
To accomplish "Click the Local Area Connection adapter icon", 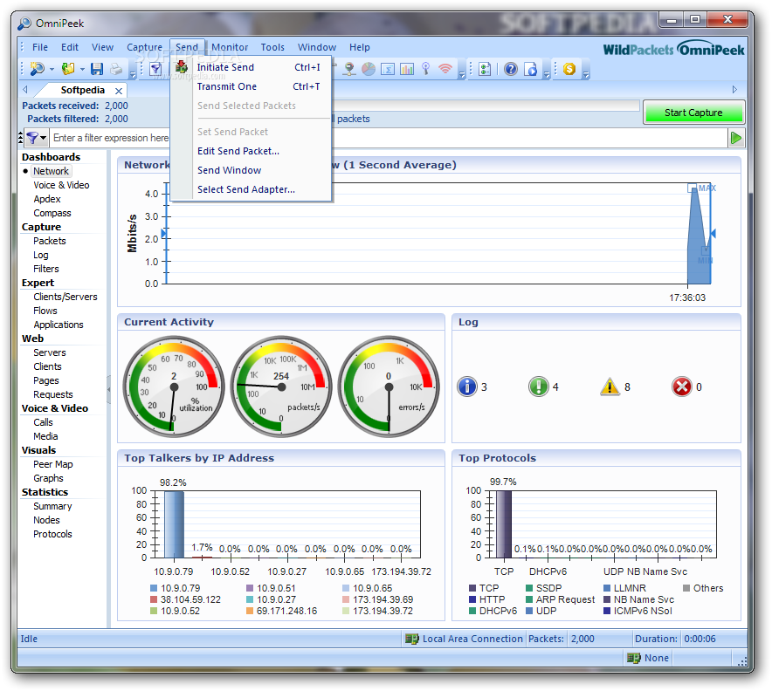I will (411, 639).
